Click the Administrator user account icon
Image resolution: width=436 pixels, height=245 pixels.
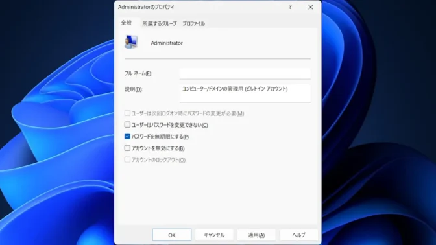coord(131,42)
